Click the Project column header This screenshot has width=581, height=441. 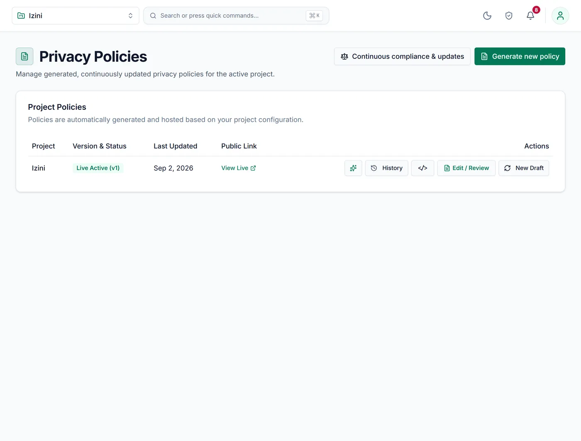pyautogui.click(x=44, y=146)
